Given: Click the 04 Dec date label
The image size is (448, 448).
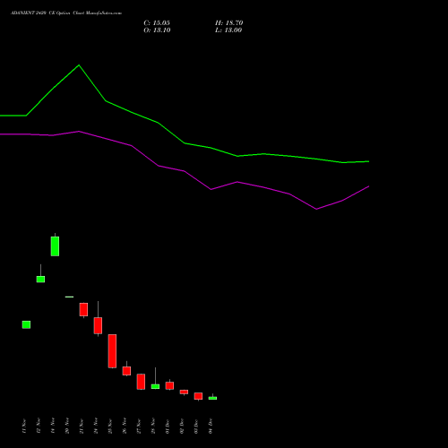Looking at the screenshot, I should (x=211, y=426).
